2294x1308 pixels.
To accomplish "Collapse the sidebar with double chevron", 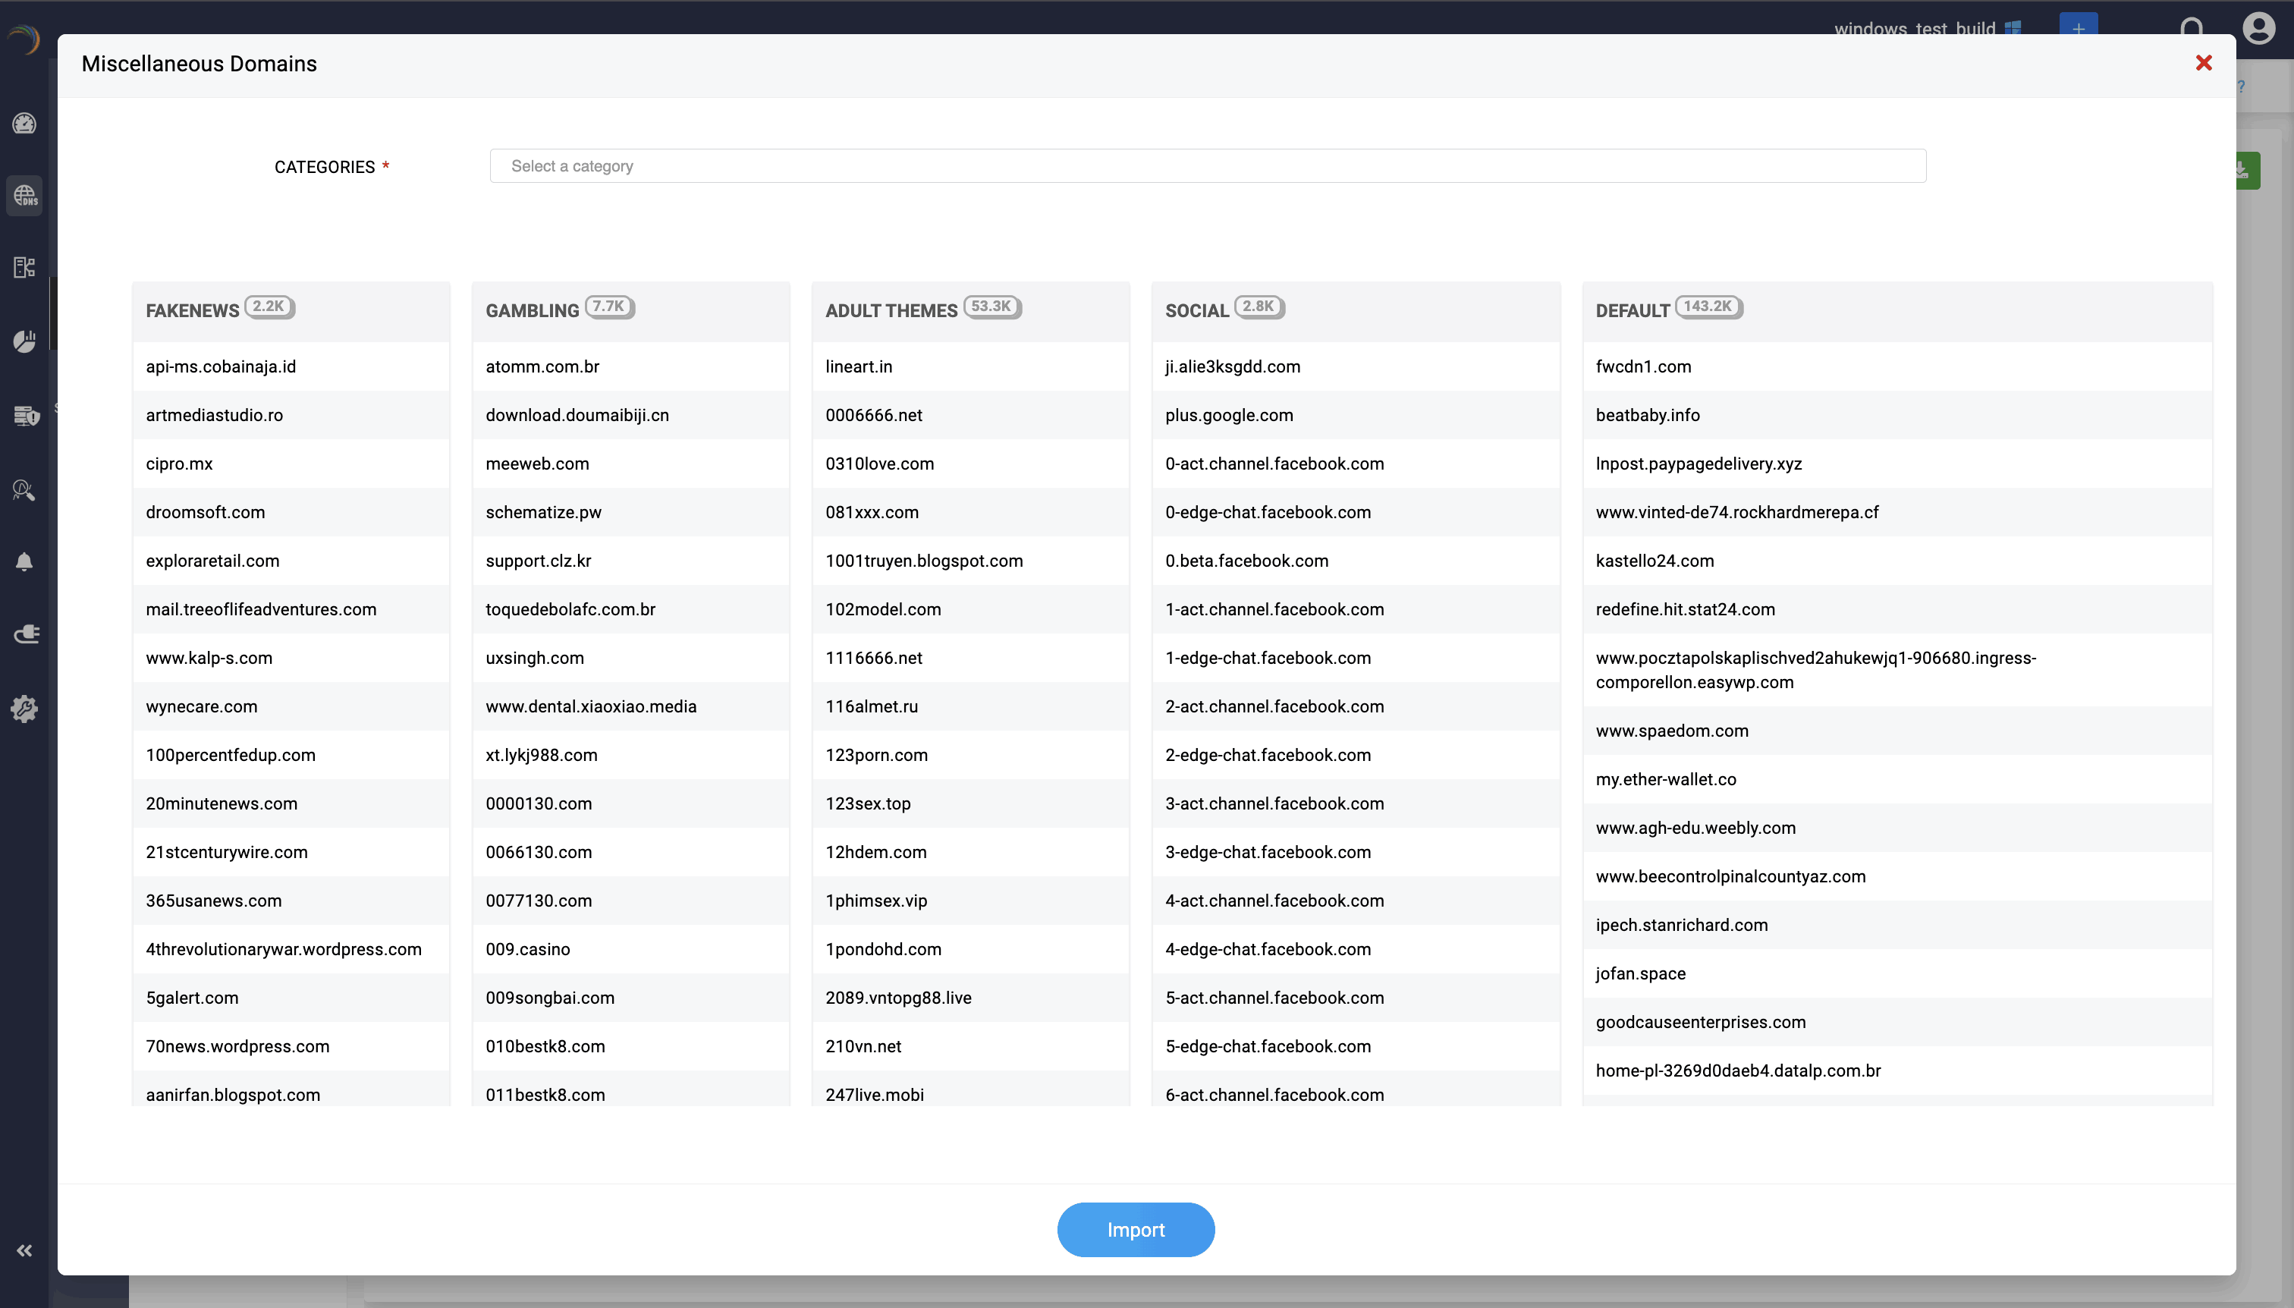I will (x=24, y=1250).
